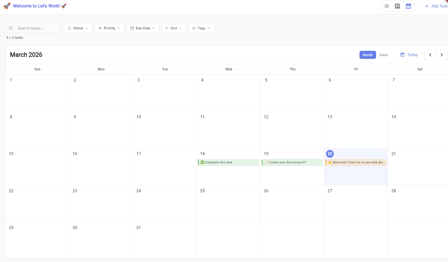Open the Priority filter dropdown

pyautogui.click(x=110, y=28)
